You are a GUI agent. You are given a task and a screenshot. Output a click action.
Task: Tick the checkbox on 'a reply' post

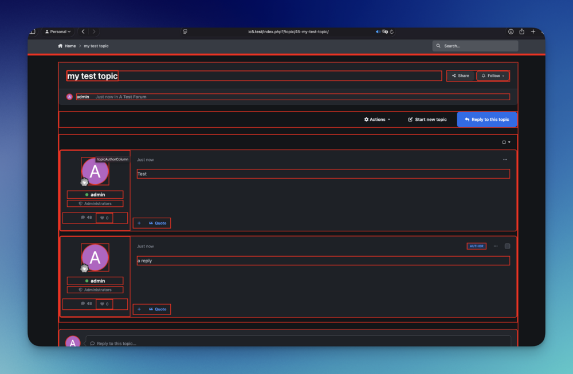(x=507, y=246)
